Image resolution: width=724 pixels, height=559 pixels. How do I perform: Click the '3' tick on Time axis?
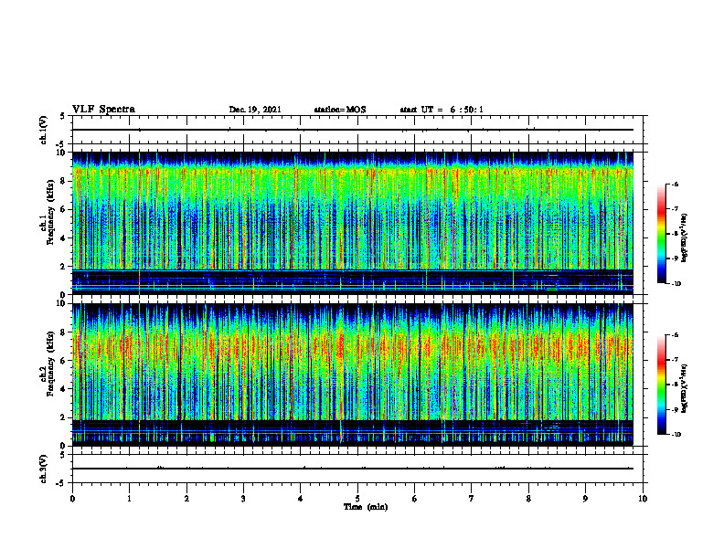point(243,499)
